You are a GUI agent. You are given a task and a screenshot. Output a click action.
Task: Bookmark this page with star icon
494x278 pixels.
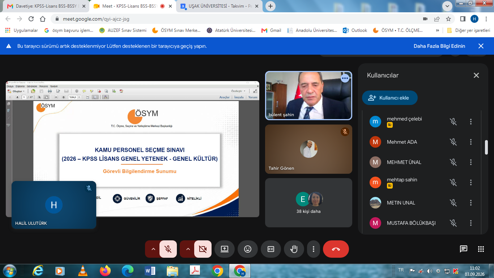click(448, 19)
